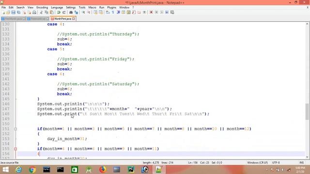Open the Window menu
This screenshot has width=310, height=174.
124,8
